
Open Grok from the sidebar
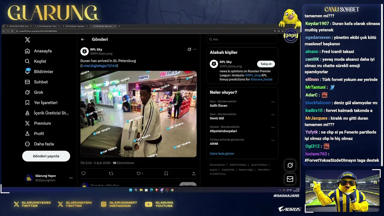[x=34, y=92]
